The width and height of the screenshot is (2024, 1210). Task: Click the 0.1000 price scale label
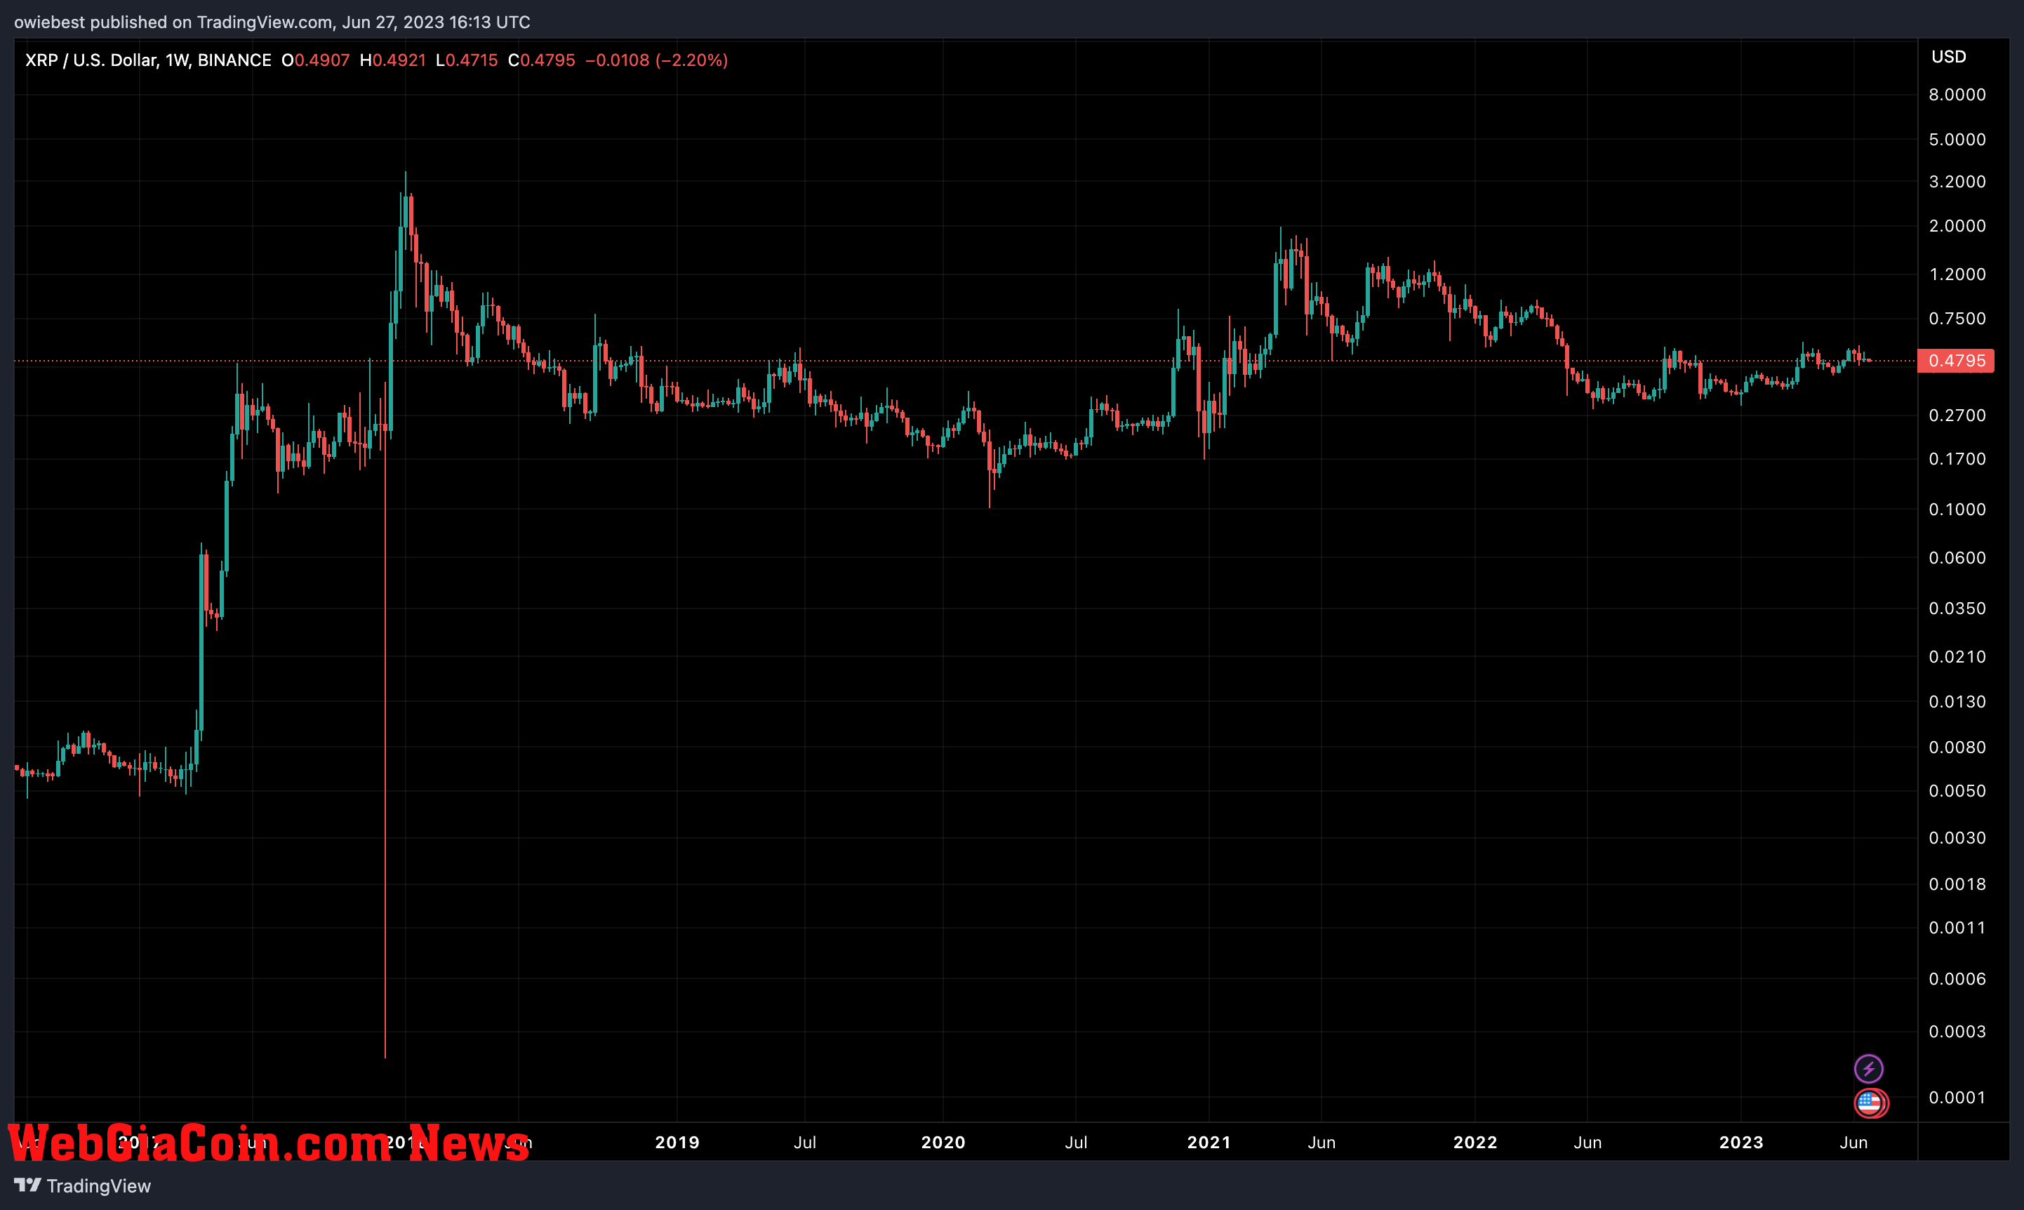point(1957,510)
